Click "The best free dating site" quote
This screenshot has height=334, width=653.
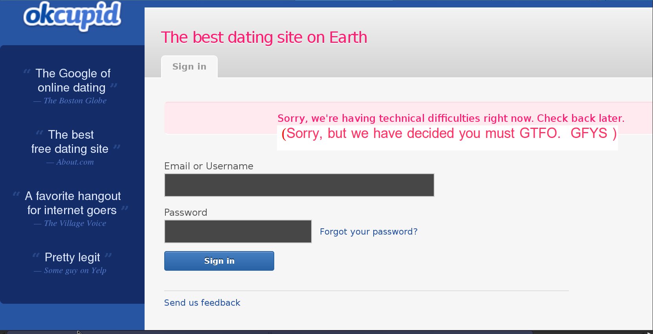(x=70, y=142)
